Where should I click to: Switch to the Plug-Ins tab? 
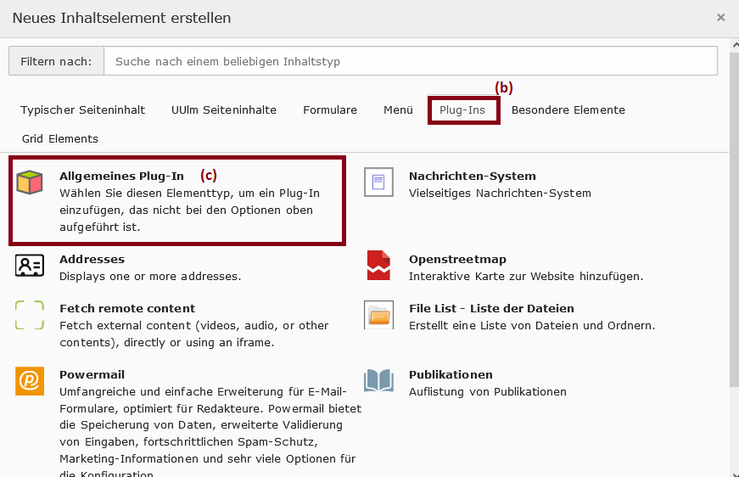[462, 109]
